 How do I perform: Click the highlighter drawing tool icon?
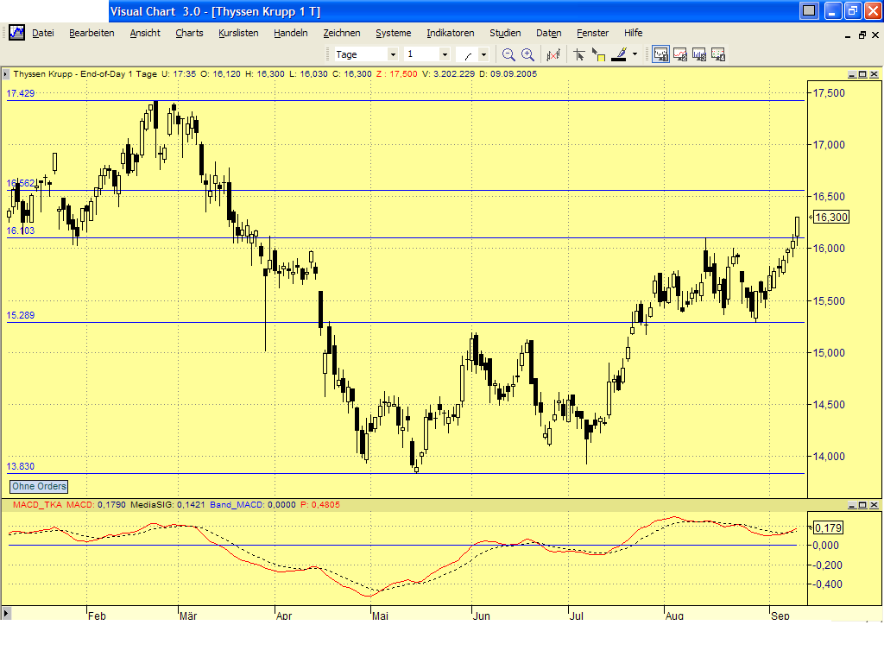(618, 54)
